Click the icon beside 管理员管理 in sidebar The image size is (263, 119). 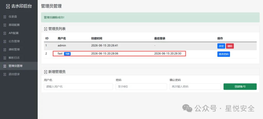tap(5, 66)
